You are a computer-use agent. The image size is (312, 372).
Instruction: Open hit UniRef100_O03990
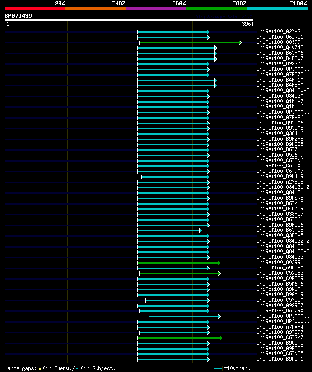click(x=280, y=42)
